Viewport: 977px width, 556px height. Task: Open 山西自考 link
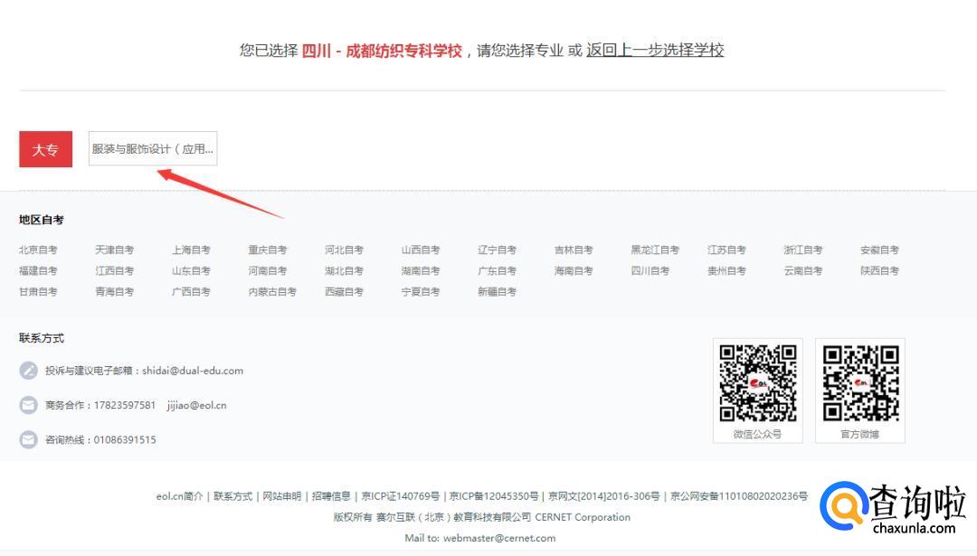[x=421, y=250]
